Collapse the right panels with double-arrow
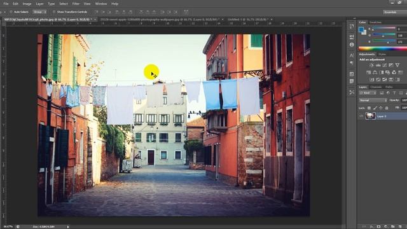Viewport: 407px width, 229px height. pyautogui.click(x=354, y=18)
